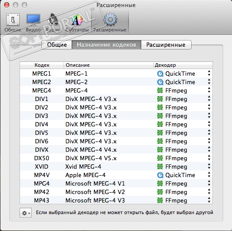Click the FFmpeg icon in the DIV3 row
Image resolution: width=232 pixels, height=231 pixels.
[x=160, y=116]
